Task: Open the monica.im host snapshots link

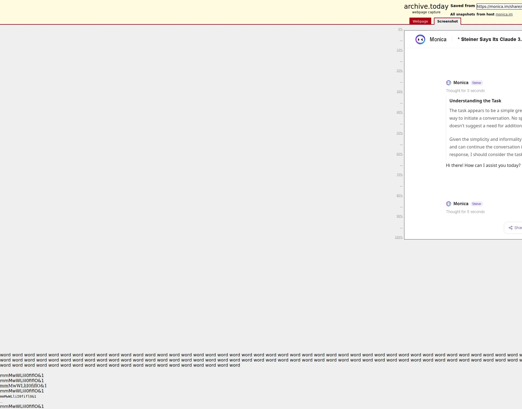Action: coord(504,14)
